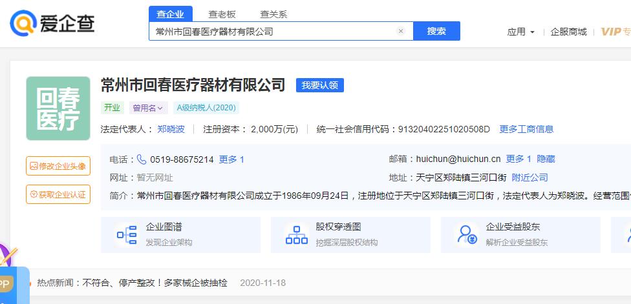Open hot news 不符合、停产整改 headline
The height and width of the screenshot is (304, 631).
[155, 283]
